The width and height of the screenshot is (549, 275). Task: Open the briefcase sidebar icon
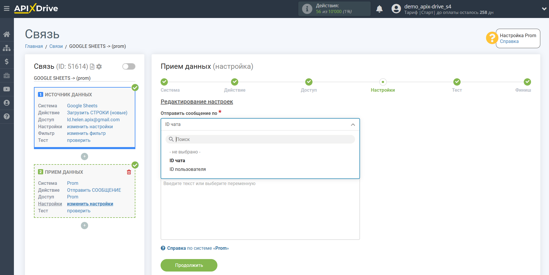7,75
